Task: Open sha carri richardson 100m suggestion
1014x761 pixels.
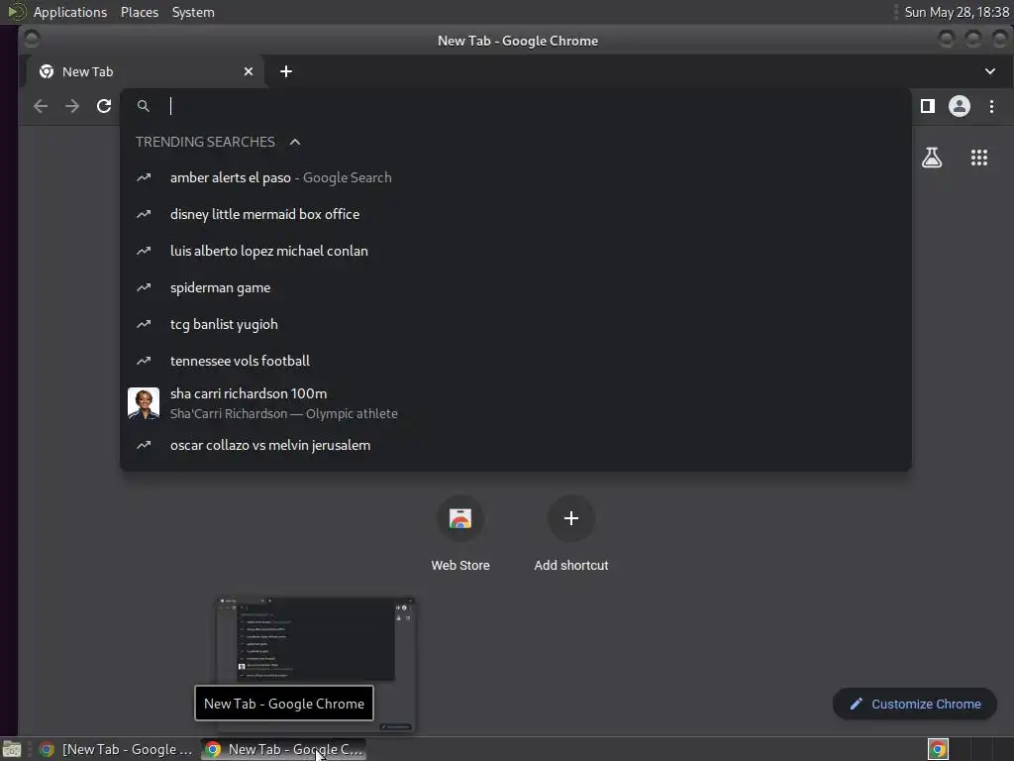Action: click(515, 403)
